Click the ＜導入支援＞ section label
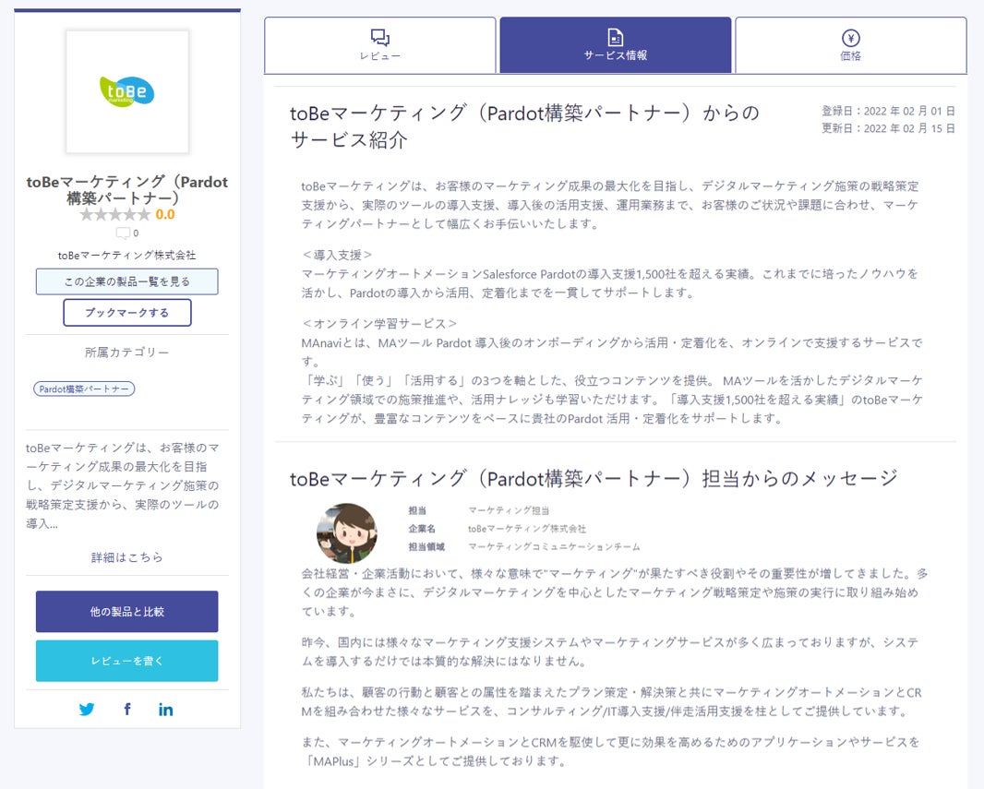The width and height of the screenshot is (984, 789). coord(337,256)
